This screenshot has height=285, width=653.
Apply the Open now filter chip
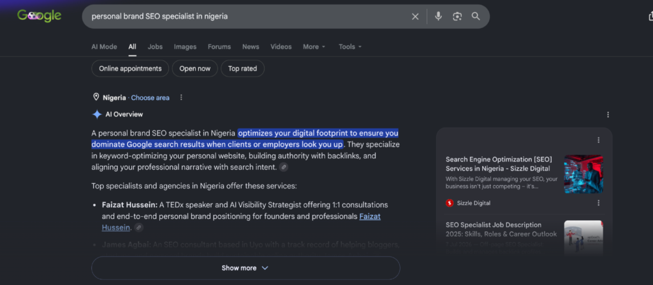(195, 69)
